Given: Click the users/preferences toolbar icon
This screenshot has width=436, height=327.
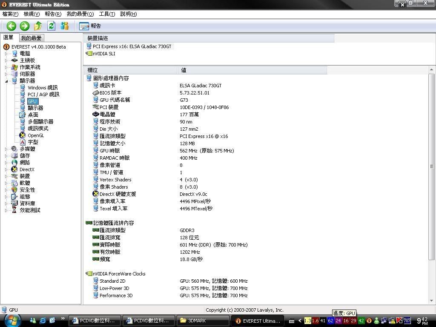Looking at the screenshot, I should [65, 26].
